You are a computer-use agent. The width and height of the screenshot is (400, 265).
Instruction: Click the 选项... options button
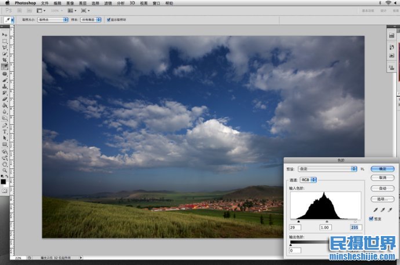(383, 199)
